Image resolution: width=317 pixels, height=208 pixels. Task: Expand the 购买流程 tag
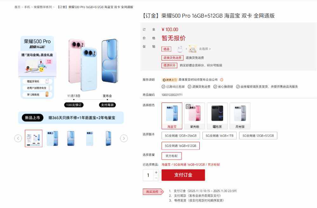tap(153, 191)
